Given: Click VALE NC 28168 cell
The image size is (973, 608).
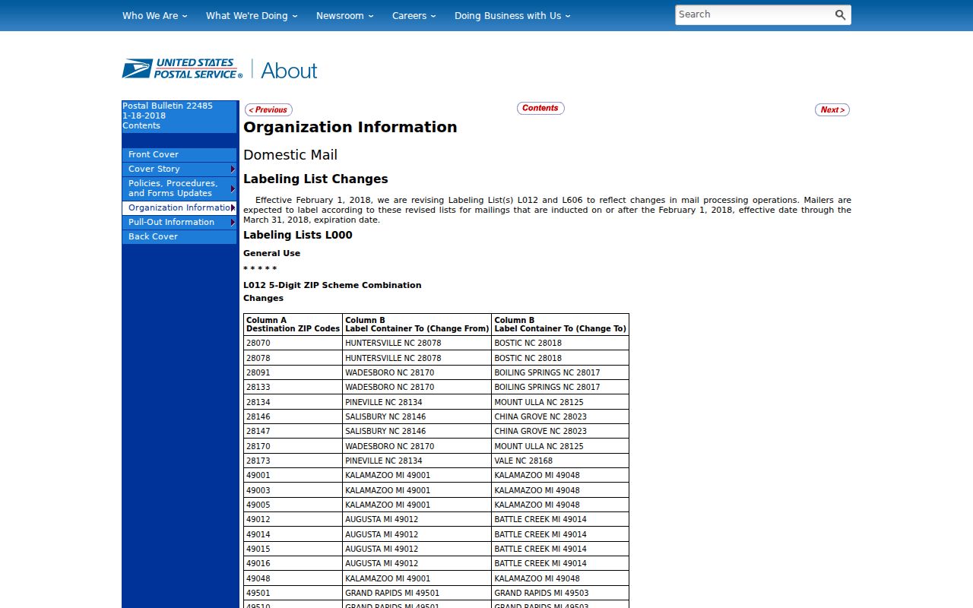Looking at the screenshot, I should pos(560,461).
